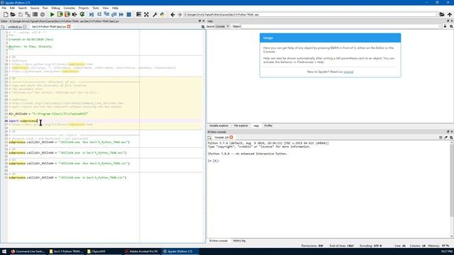This screenshot has height=255, width=454.
Task: Run current cell icon
Action: tap(60, 14)
